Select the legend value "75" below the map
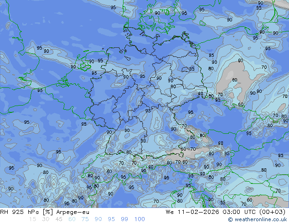 click(x=85, y=219)
